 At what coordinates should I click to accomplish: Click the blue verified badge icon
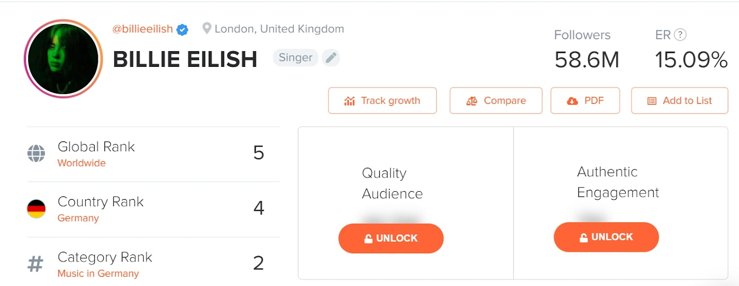coord(182,30)
